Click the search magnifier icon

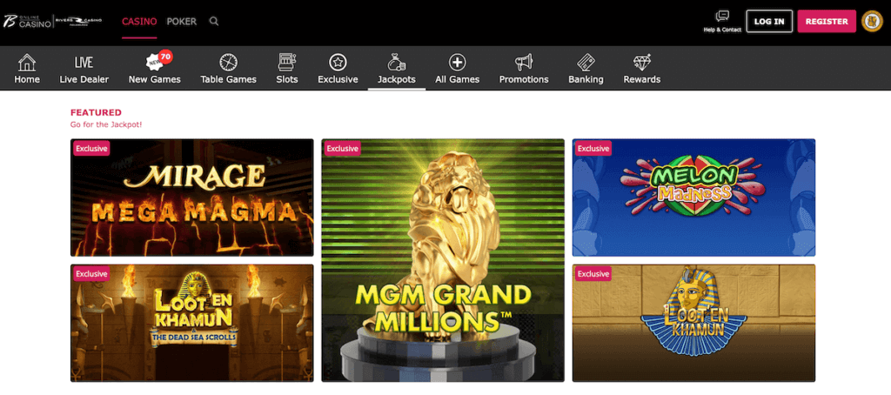coord(214,22)
